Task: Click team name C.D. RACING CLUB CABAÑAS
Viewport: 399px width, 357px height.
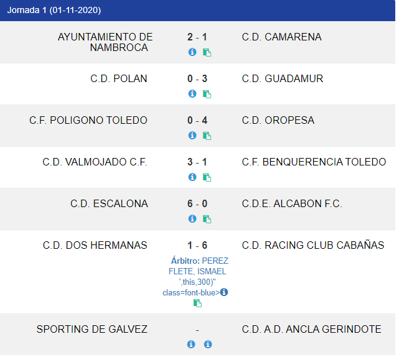Action: [x=313, y=245]
